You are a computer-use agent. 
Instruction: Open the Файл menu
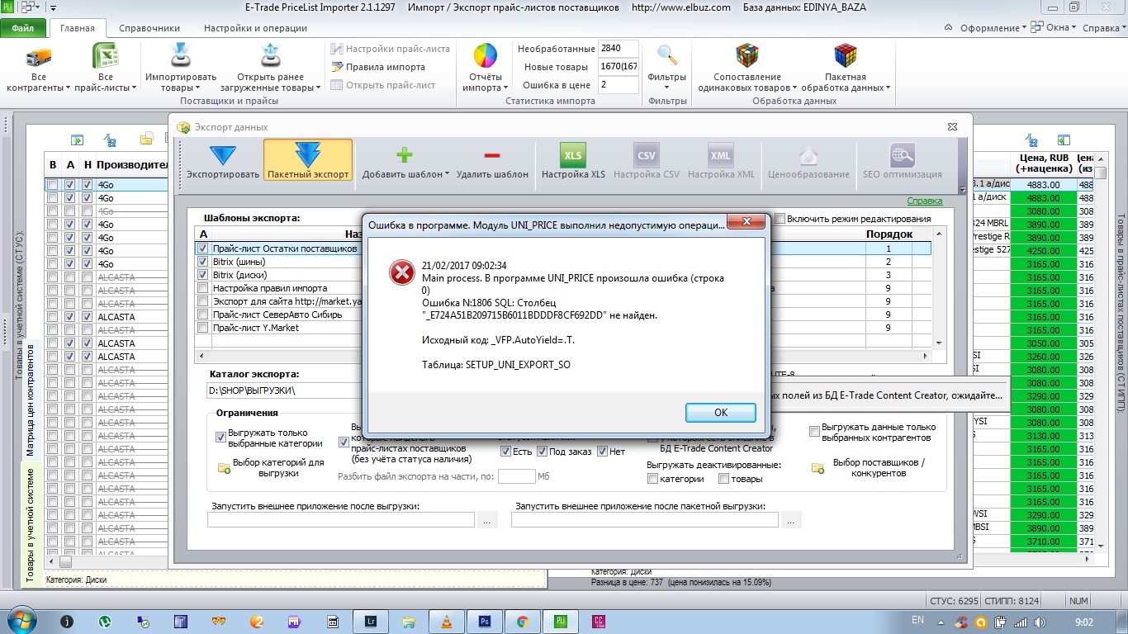click(x=23, y=28)
